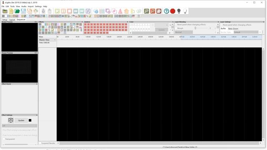Screen dimensions: 267x150
Task: Click the yellow documents icon beside house
Action: [133, 11]
